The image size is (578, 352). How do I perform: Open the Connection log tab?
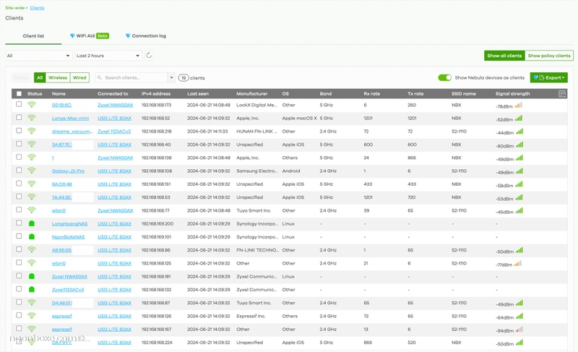[146, 35]
